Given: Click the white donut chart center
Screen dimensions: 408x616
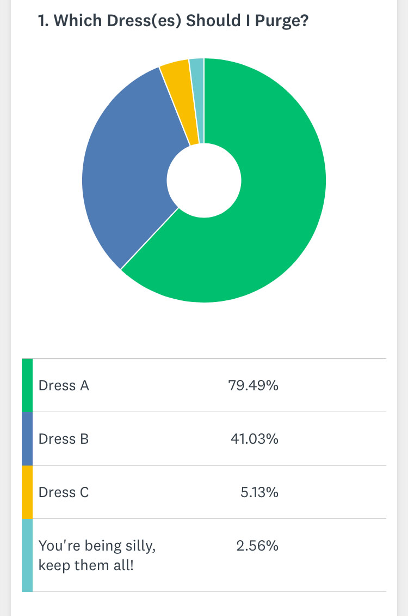Looking at the screenshot, I should [x=204, y=180].
